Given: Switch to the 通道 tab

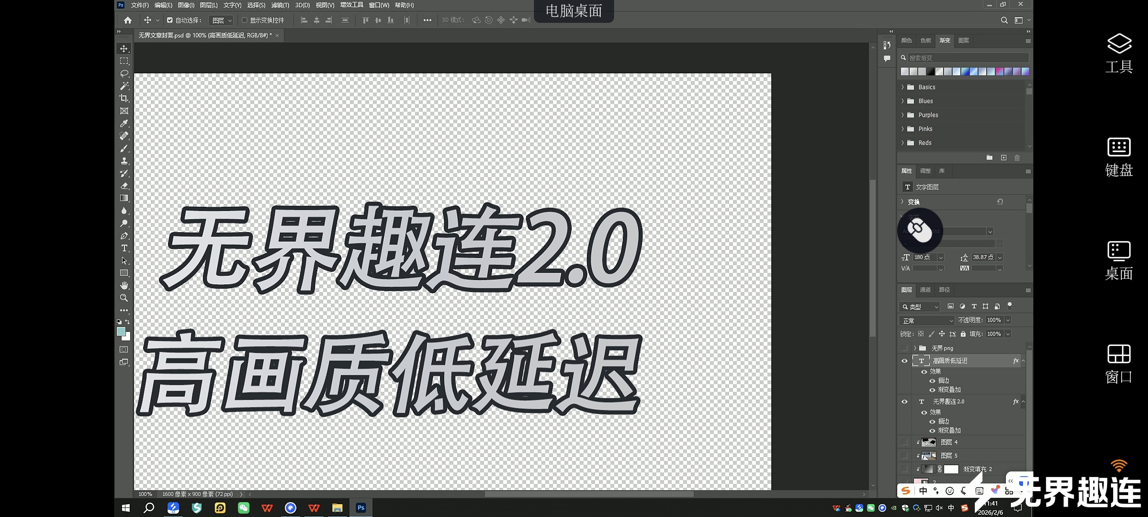Looking at the screenshot, I should click(925, 290).
